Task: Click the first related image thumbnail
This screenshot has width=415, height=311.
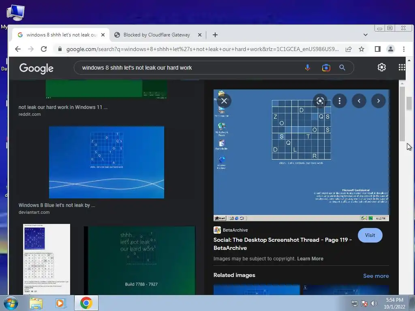Action: pyautogui.click(x=257, y=290)
